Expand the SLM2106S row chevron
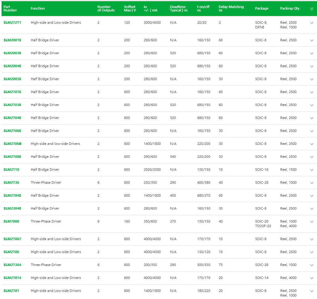This screenshot has height=299, width=317. tap(311, 131)
